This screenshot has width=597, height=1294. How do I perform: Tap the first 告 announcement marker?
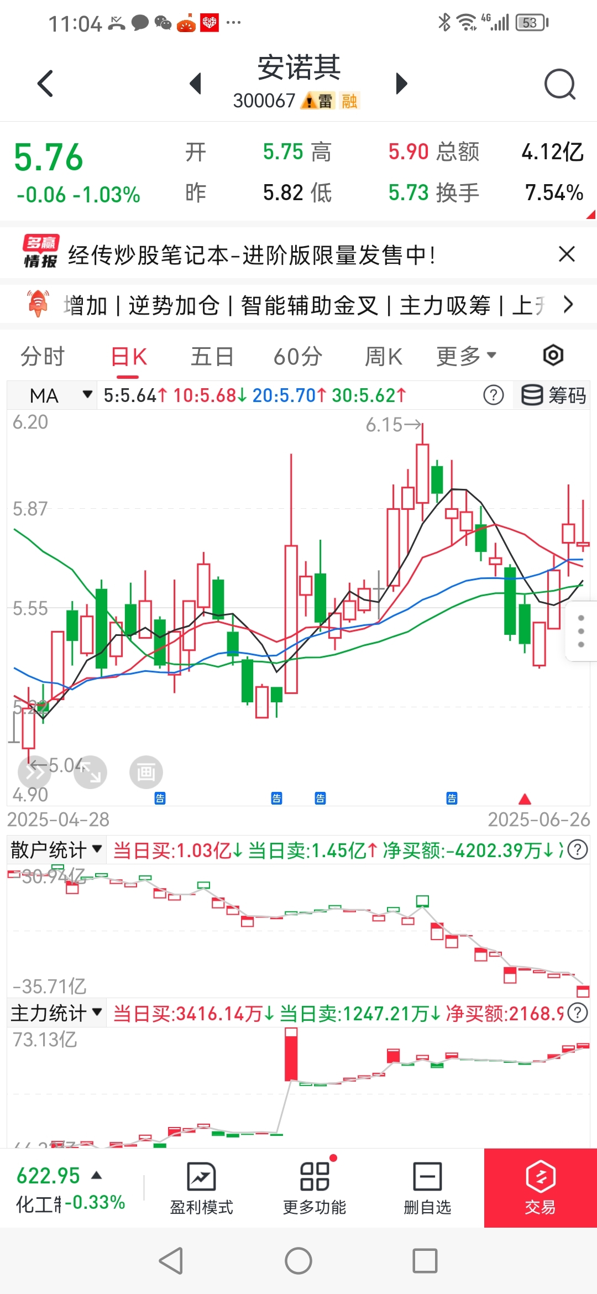pyautogui.click(x=160, y=798)
